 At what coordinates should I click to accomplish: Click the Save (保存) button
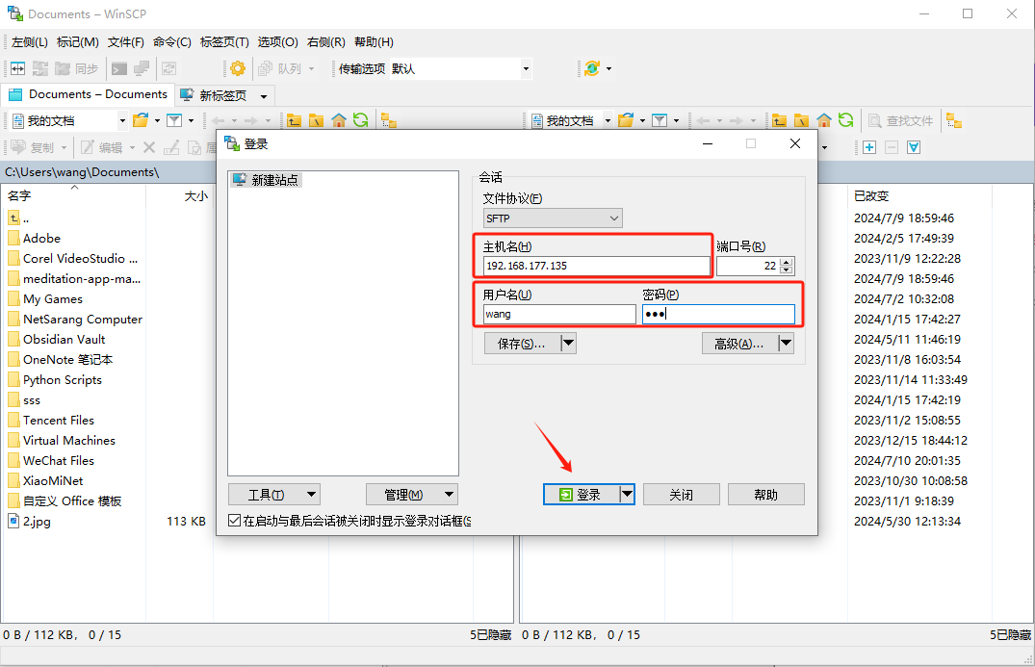tap(522, 343)
